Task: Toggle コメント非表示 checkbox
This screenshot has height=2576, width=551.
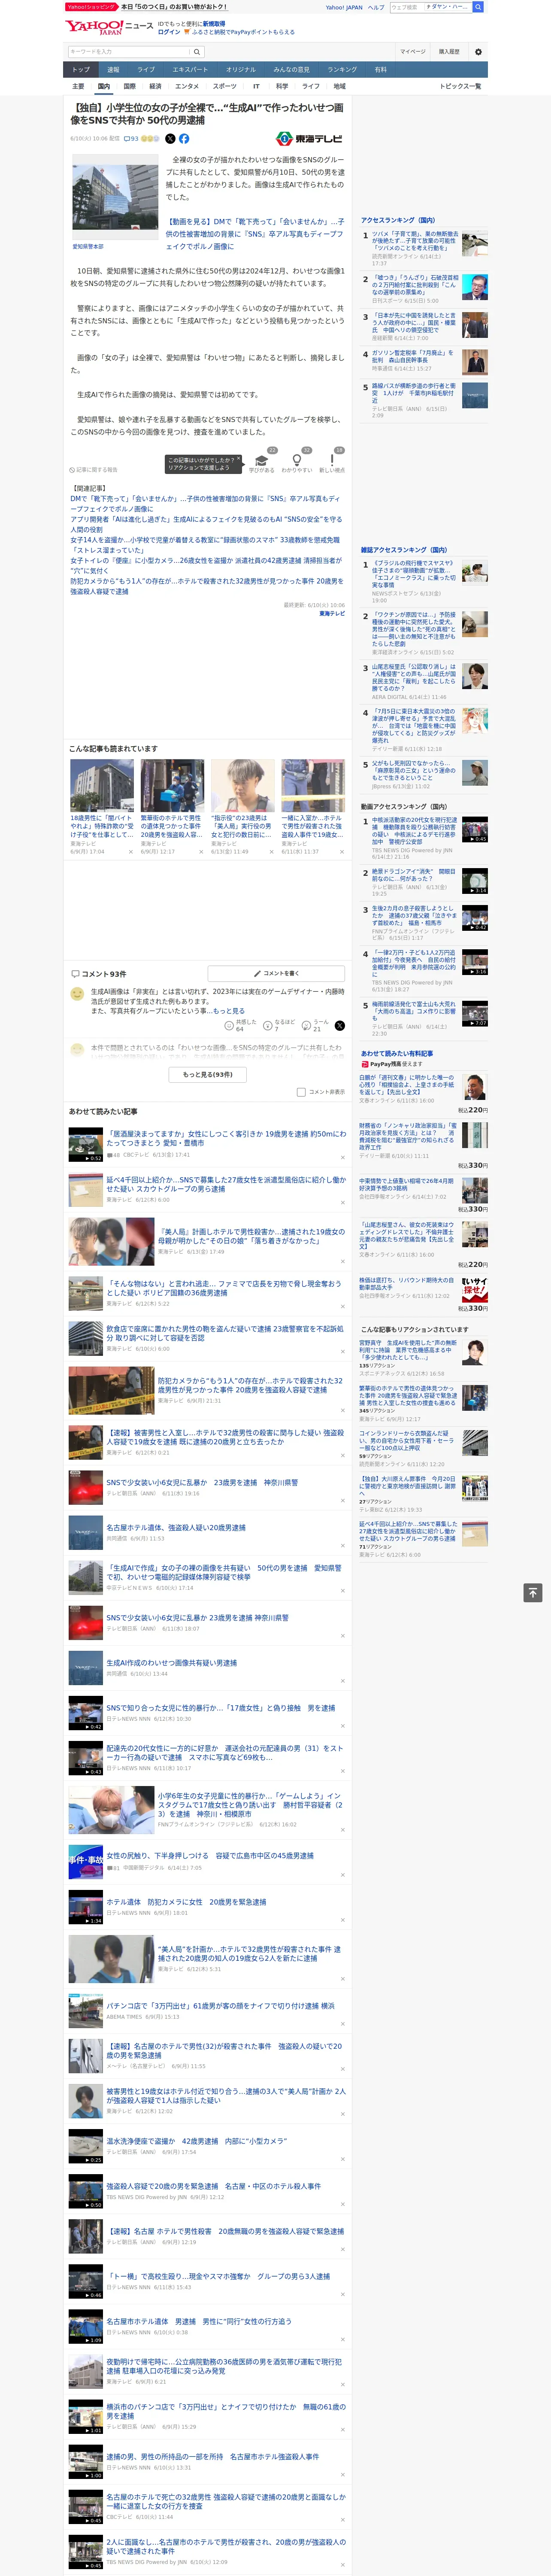Action: point(301,1092)
